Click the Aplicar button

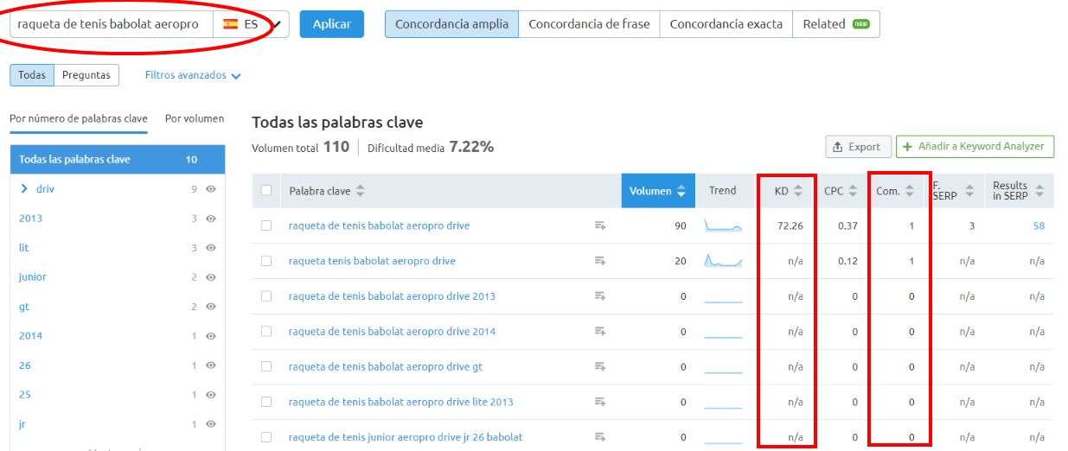(332, 24)
